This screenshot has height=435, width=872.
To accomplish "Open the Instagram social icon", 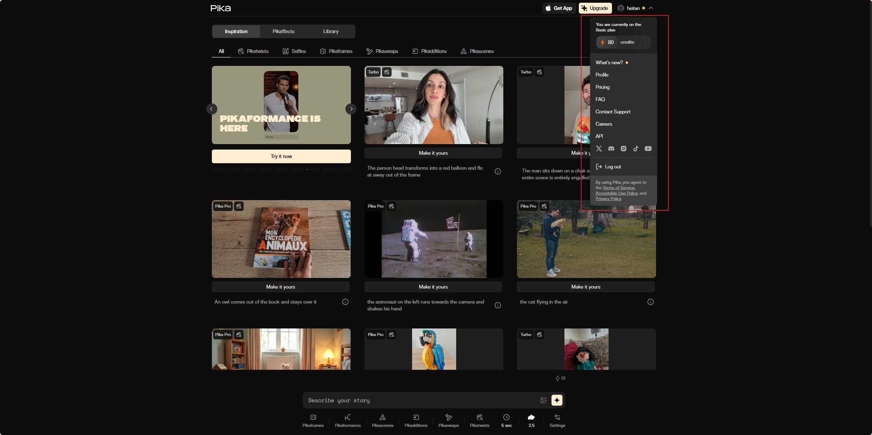I will pos(624,149).
